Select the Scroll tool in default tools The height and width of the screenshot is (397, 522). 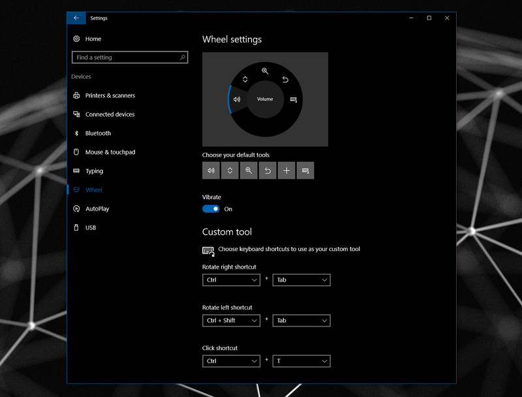[x=230, y=170]
